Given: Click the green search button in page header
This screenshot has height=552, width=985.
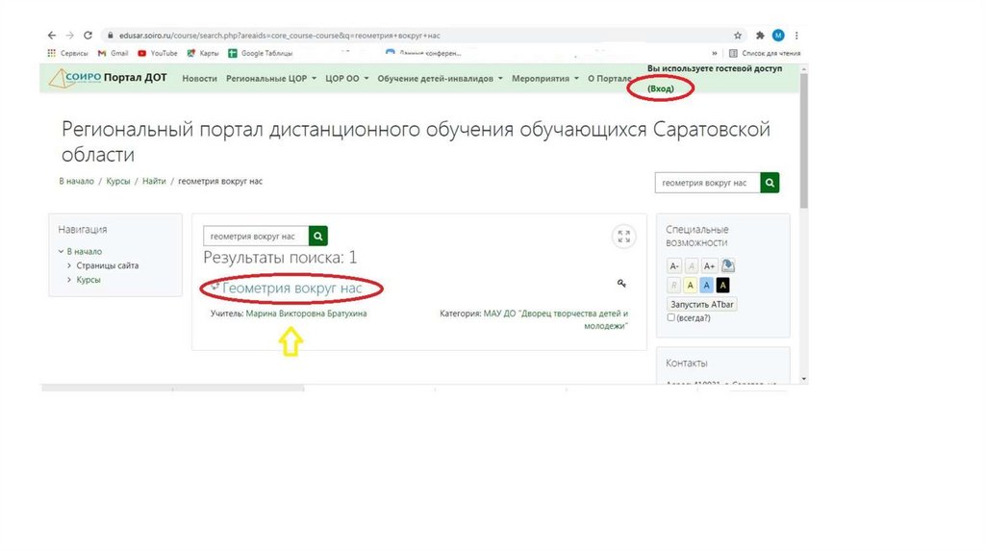Looking at the screenshot, I should 770,183.
